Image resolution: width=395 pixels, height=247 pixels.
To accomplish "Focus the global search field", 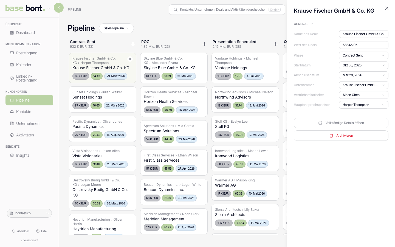I will pyautogui.click(x=227, y=10).
